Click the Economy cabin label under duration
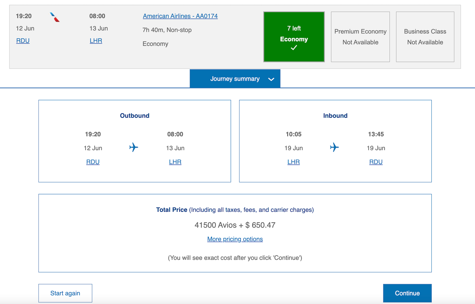Image resolution: width=475 pixels, height=304 pixels. (155, 44)
